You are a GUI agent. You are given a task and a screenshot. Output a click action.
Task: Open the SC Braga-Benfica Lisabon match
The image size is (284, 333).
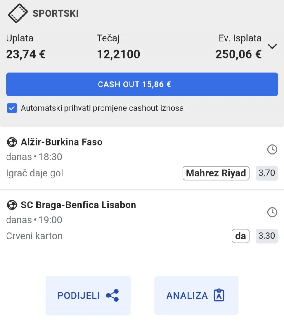coord(78,205)
